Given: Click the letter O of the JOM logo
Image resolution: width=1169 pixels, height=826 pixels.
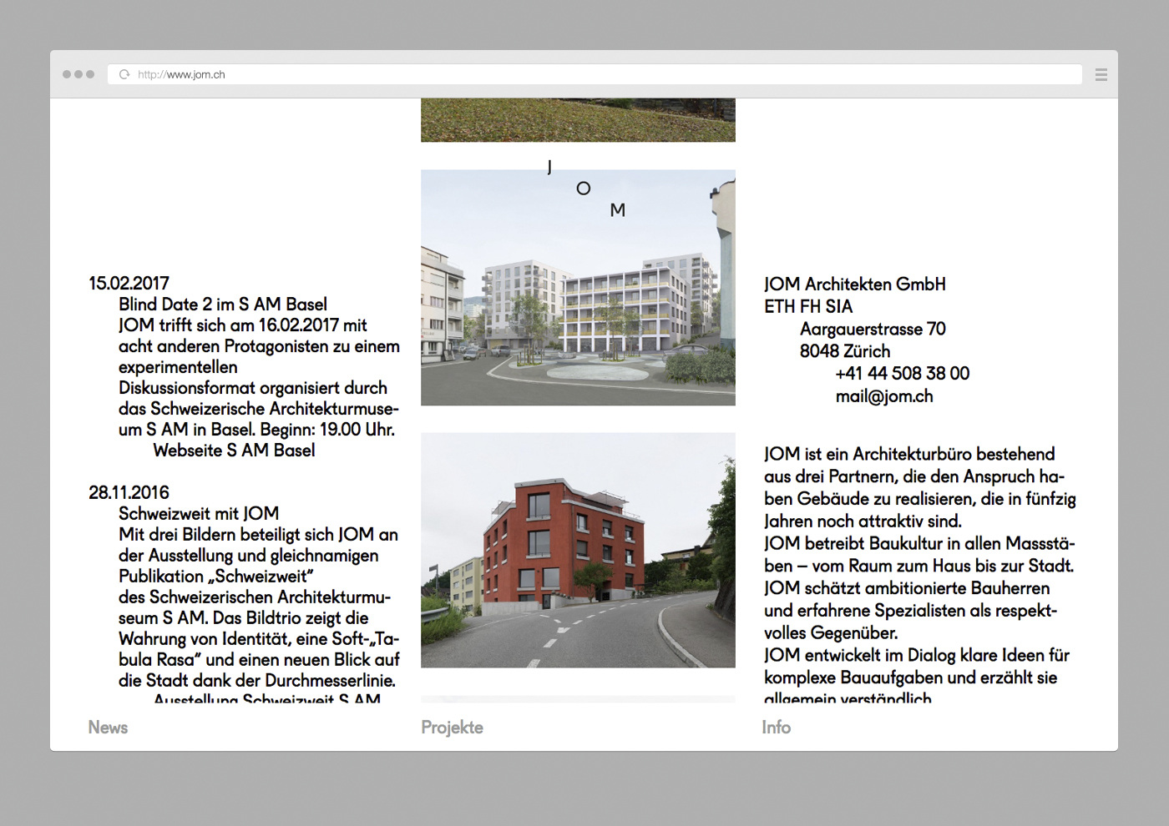Looking at the screenshot, I should [x=584, y=189].
